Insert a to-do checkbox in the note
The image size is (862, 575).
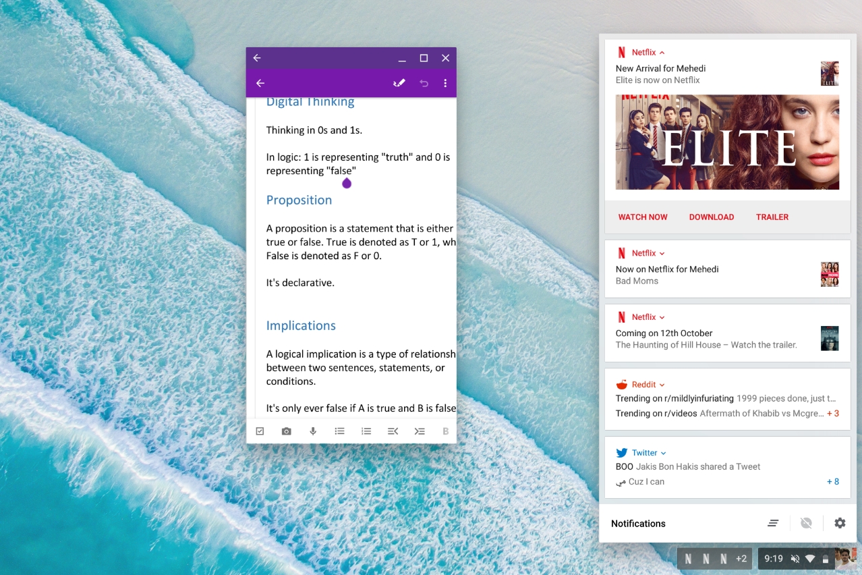pyautogui.click(x=260, y=431)
